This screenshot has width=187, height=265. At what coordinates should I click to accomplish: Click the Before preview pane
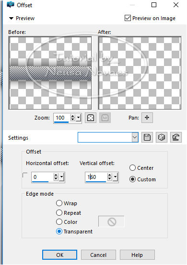[50, 73]
